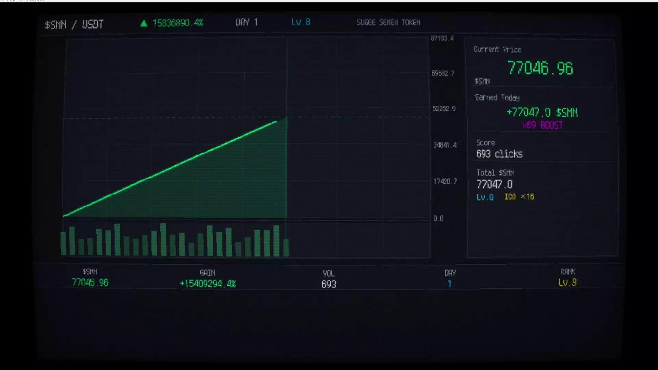Select the DAY 1 header label
The height and width of the screenshot is (370, 658).
click(x=246, y=23)
